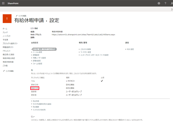
Task: Open the settings gear in the header
Action: 159,3
